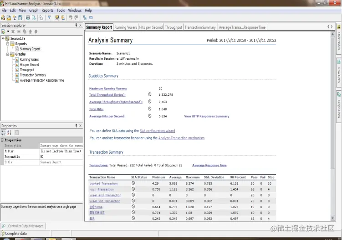Screen dimensions: 342x240
Task: Open the User Notes side tab
Action: click(x=339, y=39)
